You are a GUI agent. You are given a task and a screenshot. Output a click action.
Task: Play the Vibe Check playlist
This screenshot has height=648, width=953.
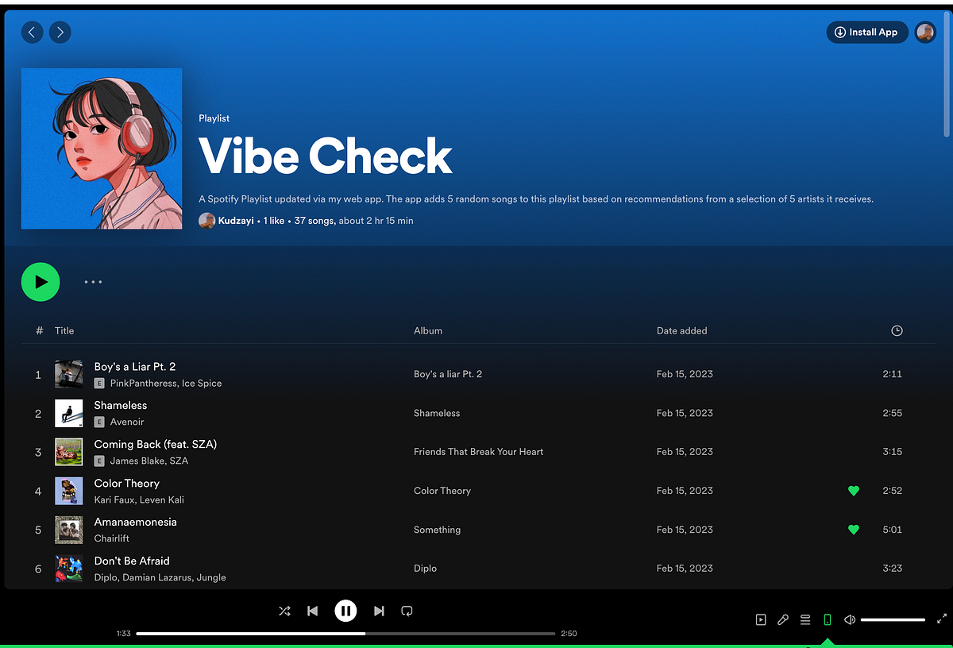[41, 282]
